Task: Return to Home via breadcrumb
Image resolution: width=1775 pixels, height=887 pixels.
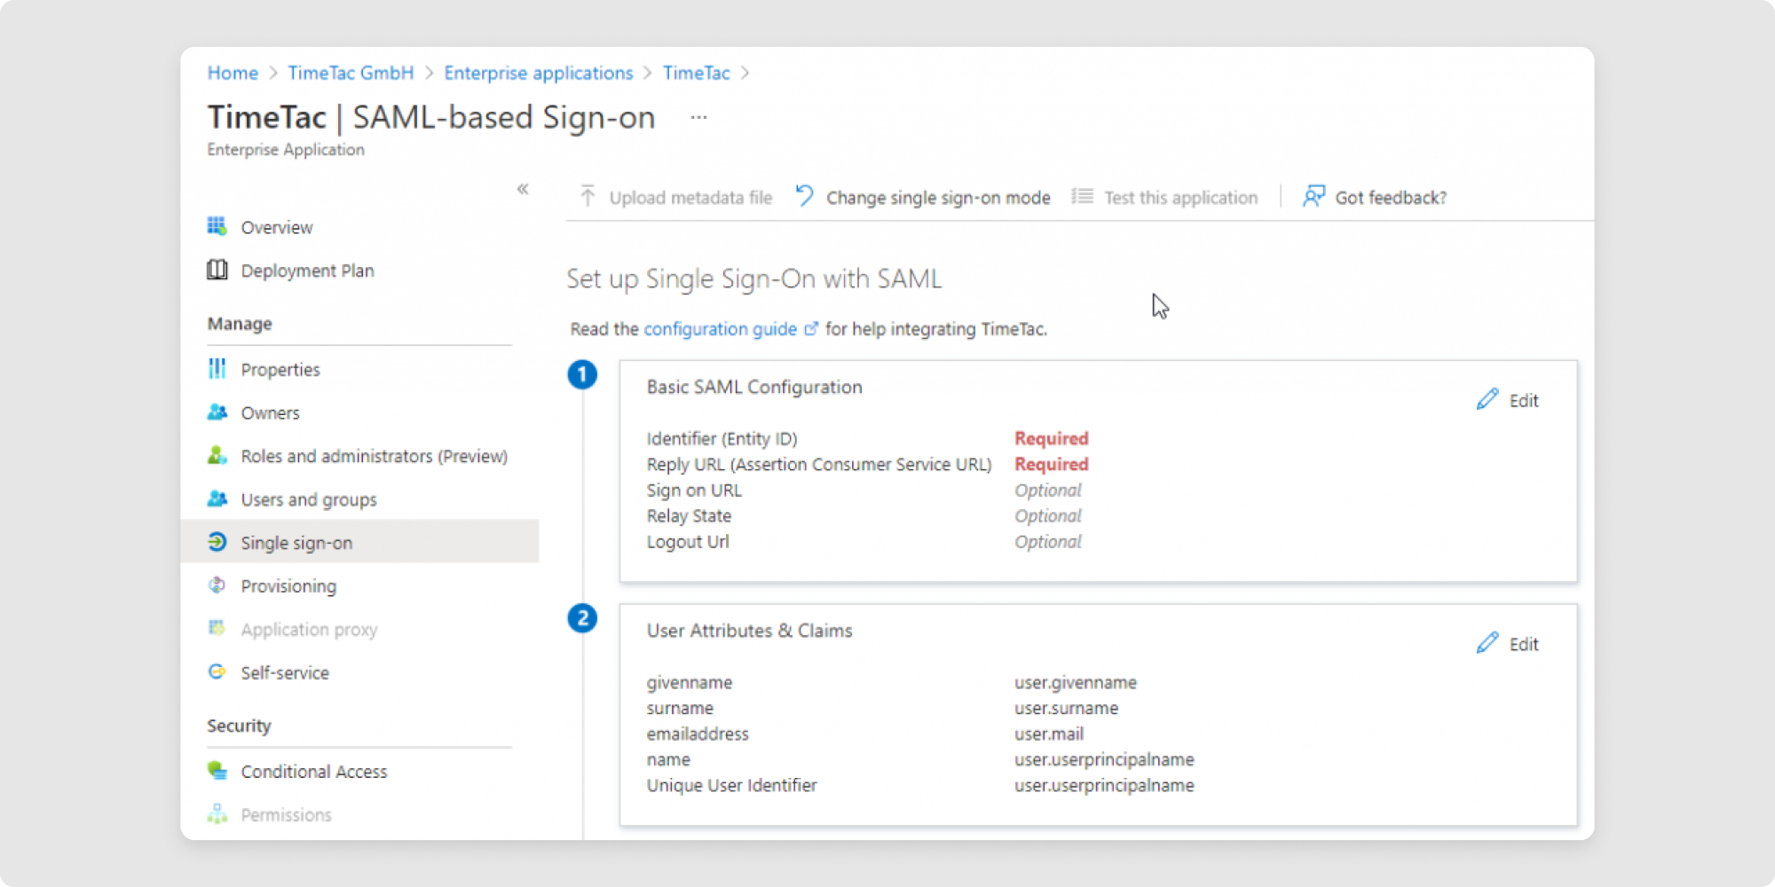Action: (x=233, y=73)
